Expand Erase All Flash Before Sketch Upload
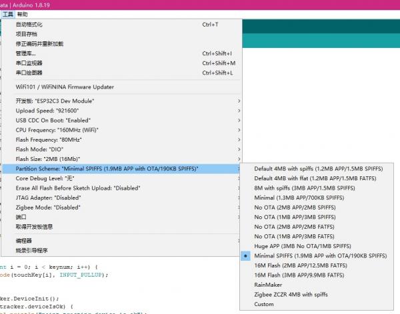The image size is (400, 314). pyautogui.click(x=121, y=188)
